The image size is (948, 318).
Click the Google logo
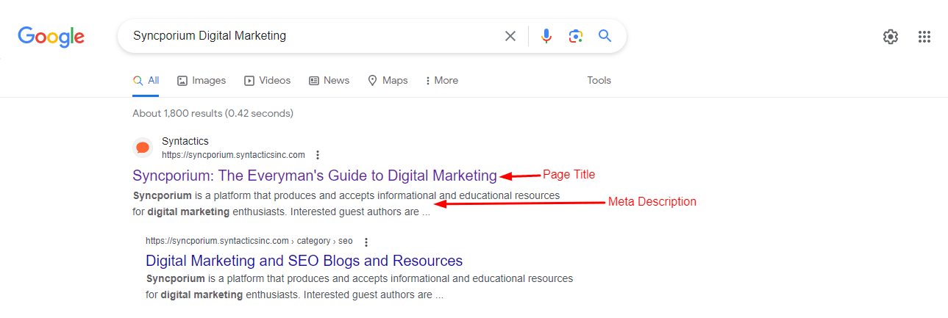(x=51, y=36)
